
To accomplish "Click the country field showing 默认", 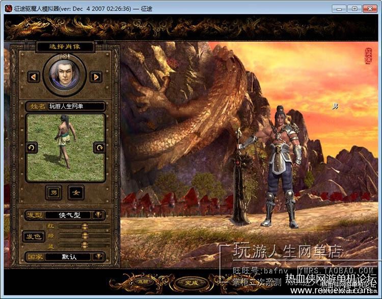I will pos(69,257).
